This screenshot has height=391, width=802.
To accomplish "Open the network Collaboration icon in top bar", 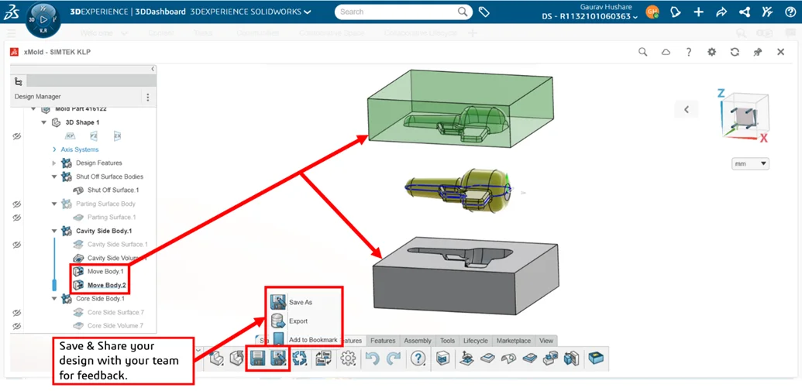I will tap(745, 12).
